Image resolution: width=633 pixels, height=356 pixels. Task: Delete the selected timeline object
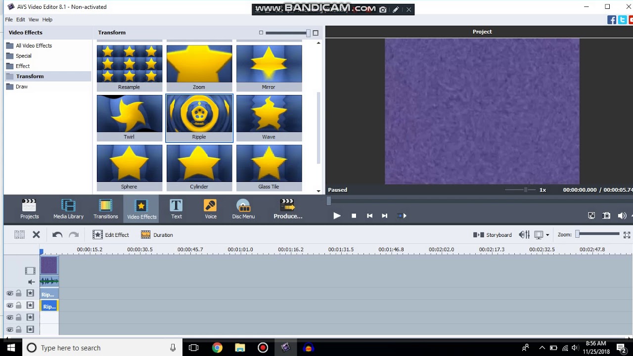36,235
